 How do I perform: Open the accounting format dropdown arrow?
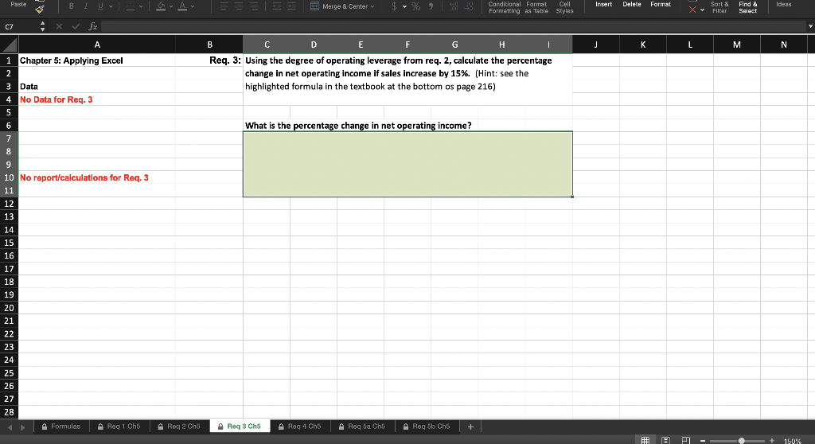click(x=404, y=6)
